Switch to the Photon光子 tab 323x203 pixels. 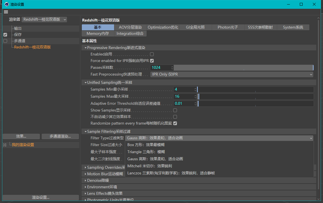pos(228,27)
